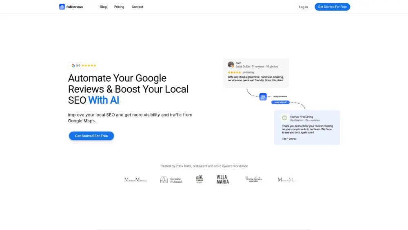Click the FullReviews logo icon in header

click(x=62, y=7)
